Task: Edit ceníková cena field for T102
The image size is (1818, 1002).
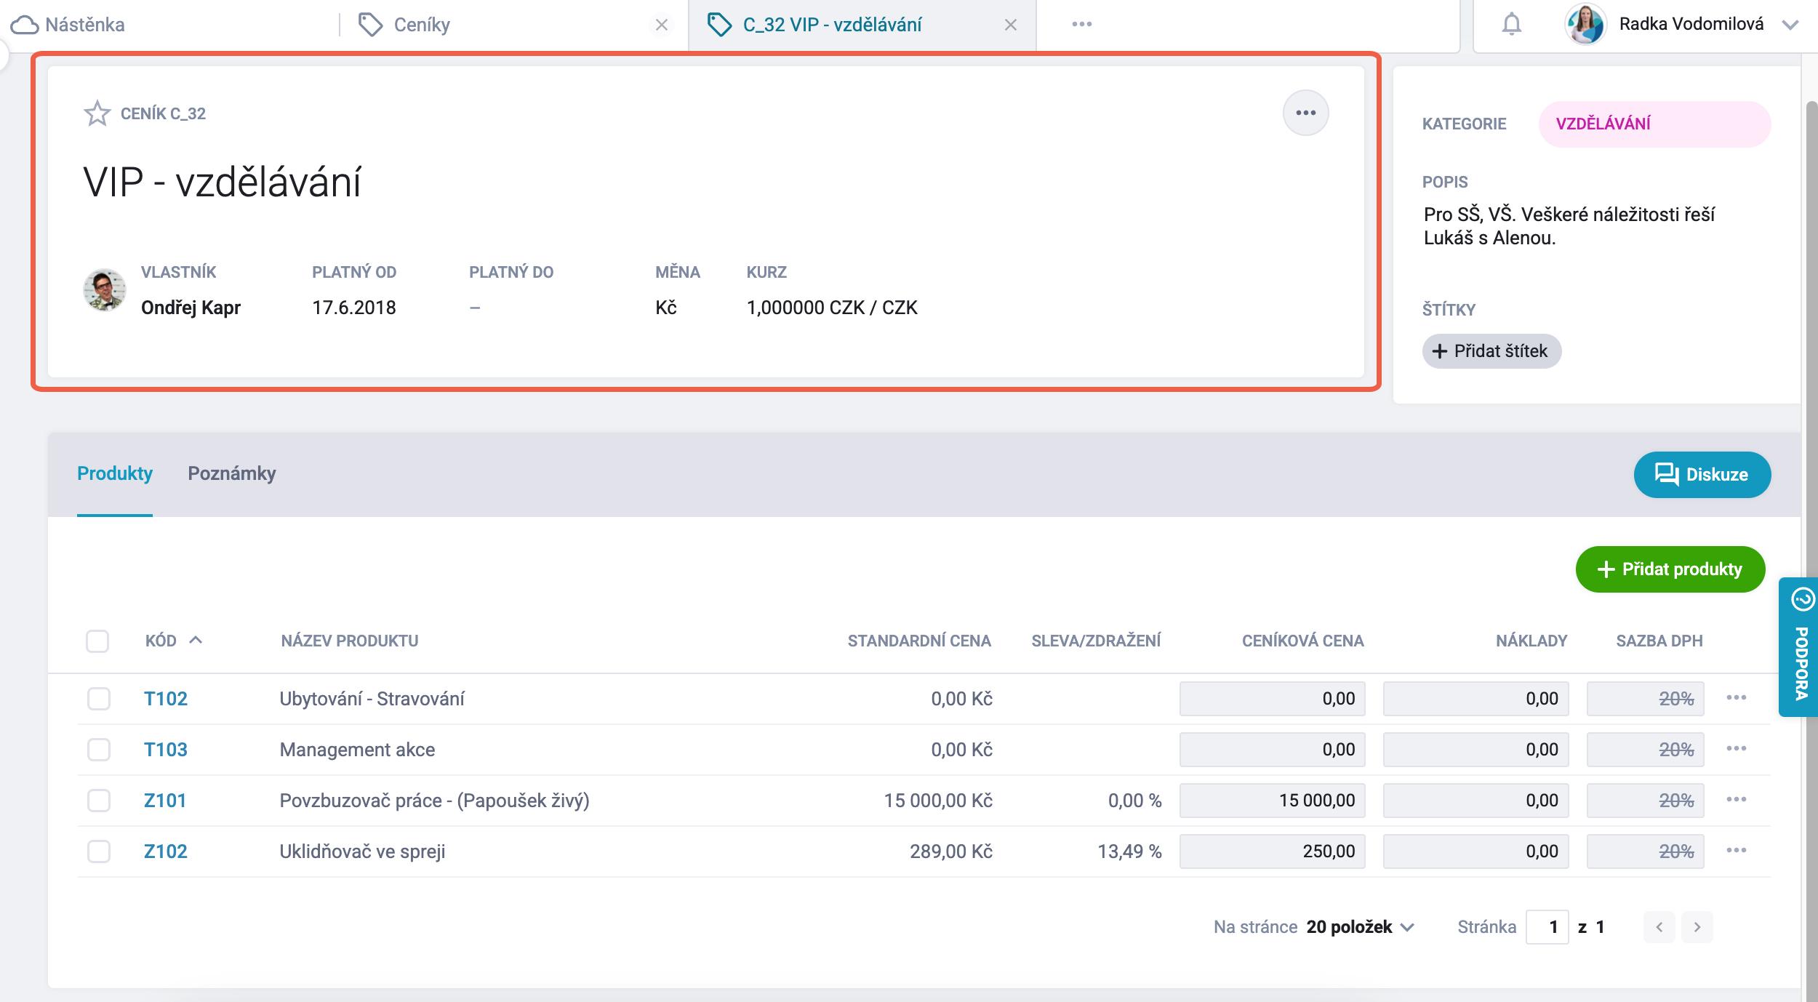Action: click(x=1272, y=699)
